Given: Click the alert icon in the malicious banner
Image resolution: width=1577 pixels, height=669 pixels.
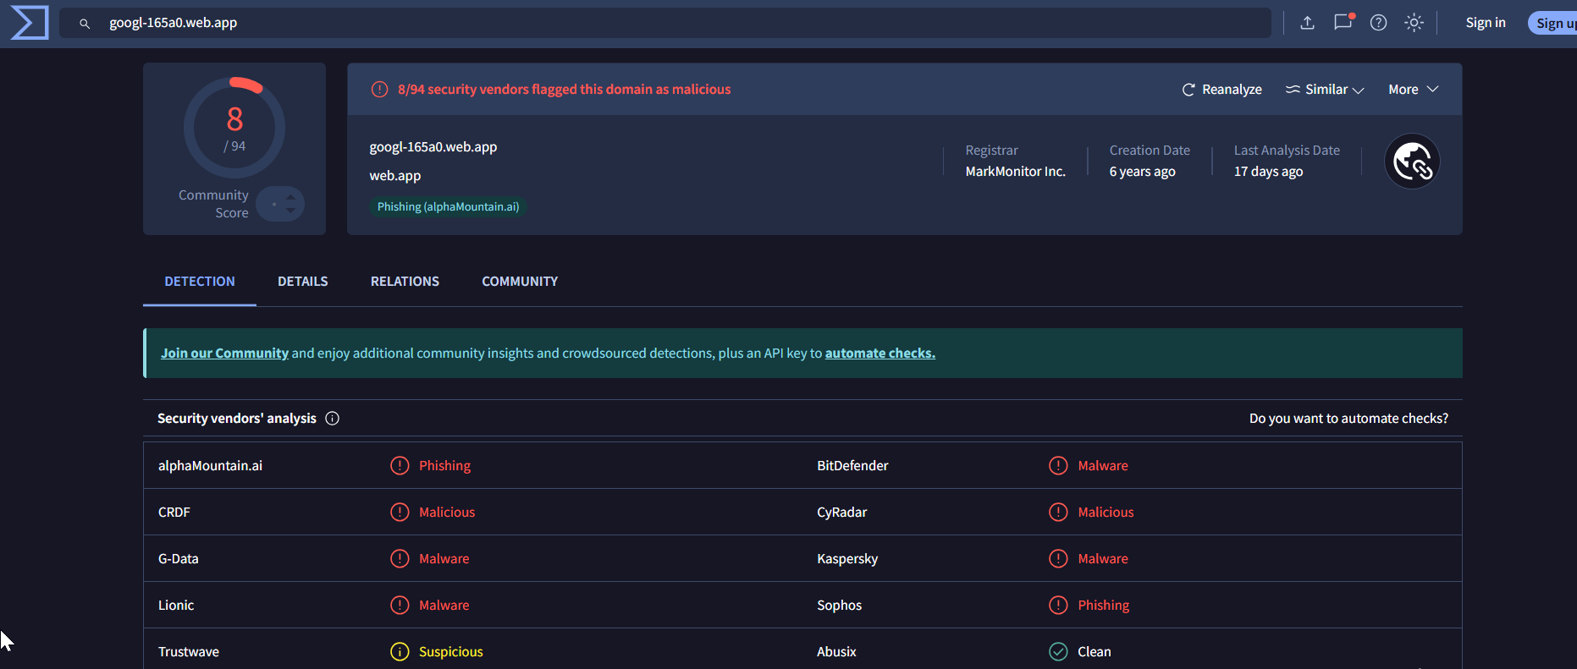Looking at the screenshot, I should pos(380,90).
